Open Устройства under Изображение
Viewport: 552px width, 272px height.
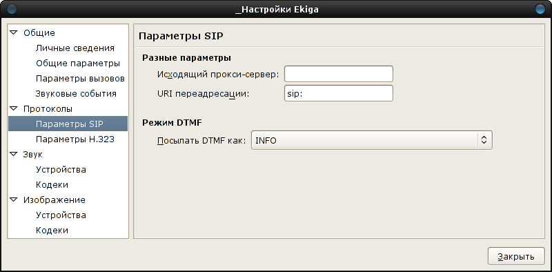61,215
